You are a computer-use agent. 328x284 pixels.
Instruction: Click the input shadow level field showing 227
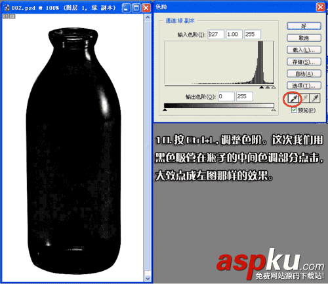point(216,34)
